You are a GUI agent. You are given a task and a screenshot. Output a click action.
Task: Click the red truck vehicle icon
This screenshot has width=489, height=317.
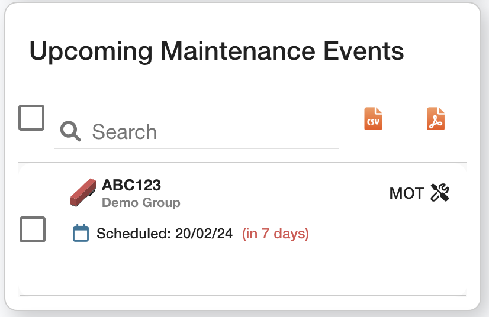83,193
